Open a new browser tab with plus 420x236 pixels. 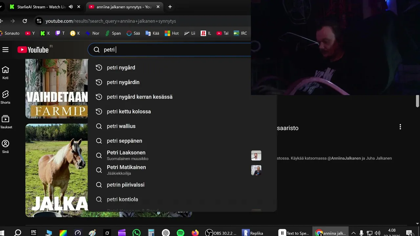170,7
